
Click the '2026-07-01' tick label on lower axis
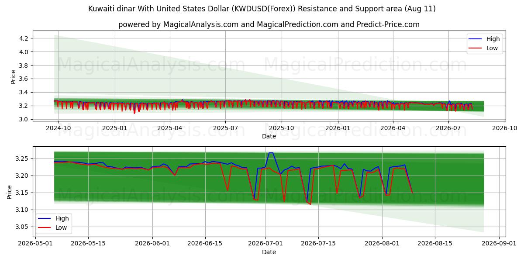pyautogui.click(x=265, y=244)
